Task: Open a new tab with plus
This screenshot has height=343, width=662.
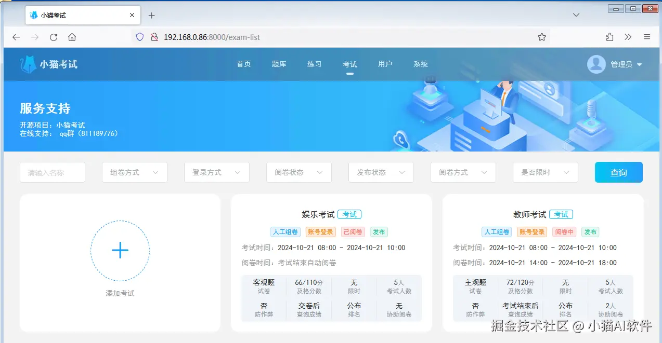Action: click(x=152, y=15)
